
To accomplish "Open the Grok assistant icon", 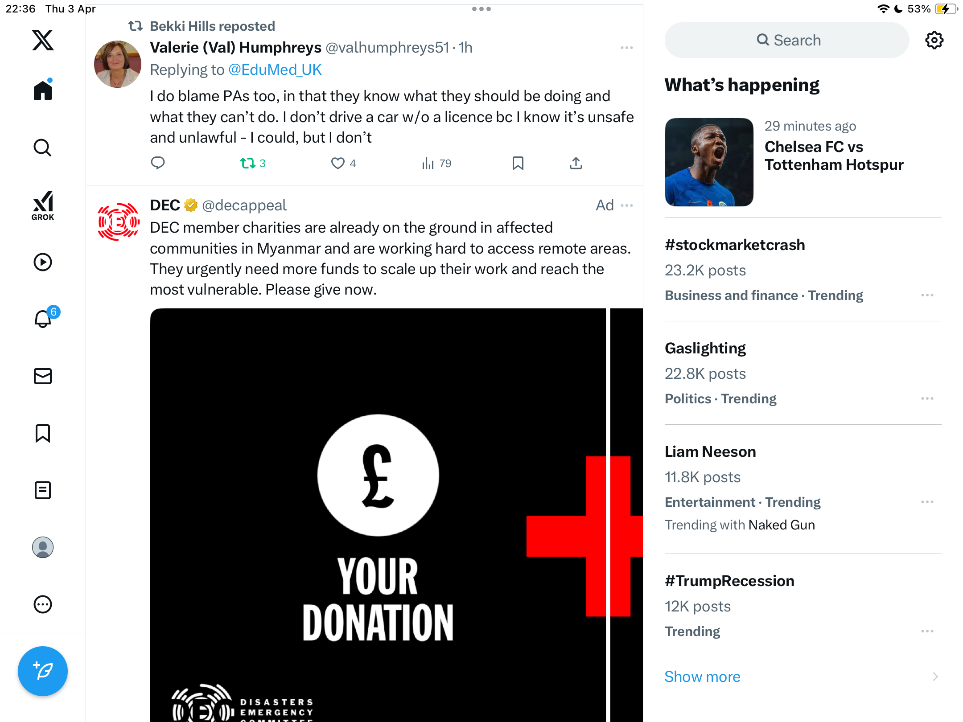I will point(43,206).
